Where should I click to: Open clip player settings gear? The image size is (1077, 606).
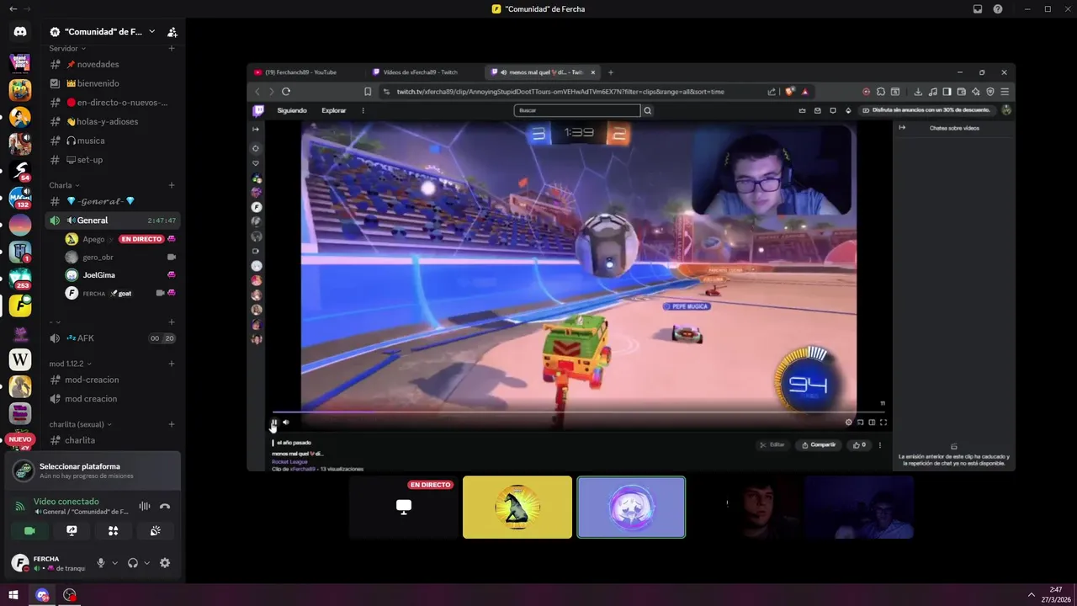click(x=848, y=423)
